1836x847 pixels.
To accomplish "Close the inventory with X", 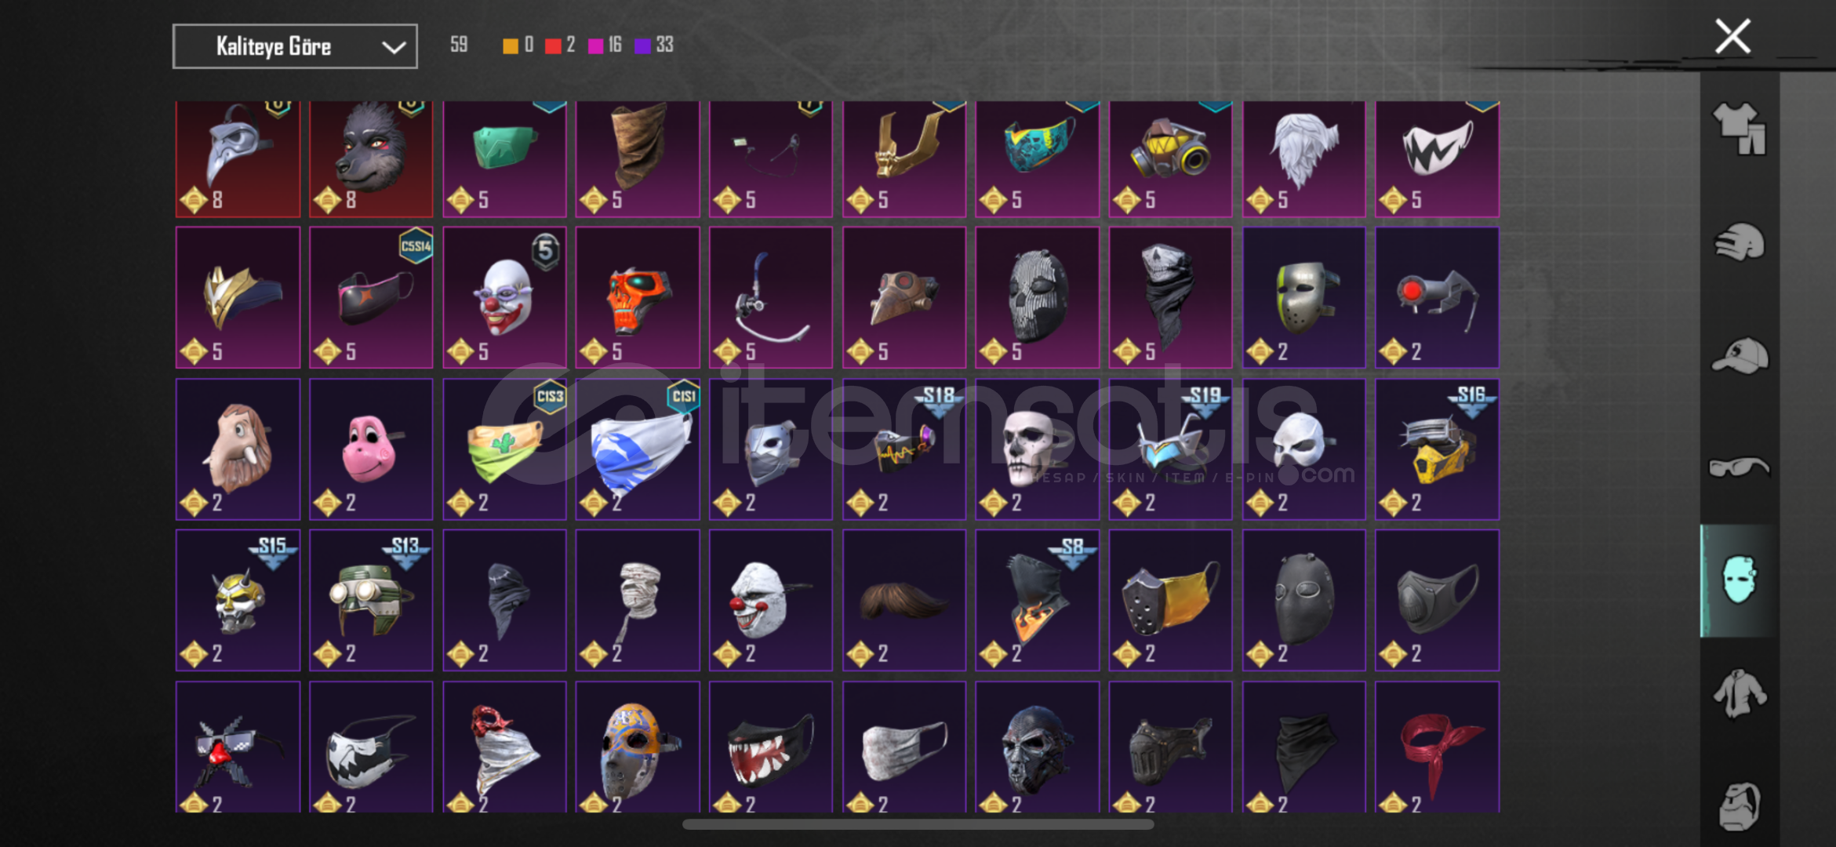I will click(1732, 36).
